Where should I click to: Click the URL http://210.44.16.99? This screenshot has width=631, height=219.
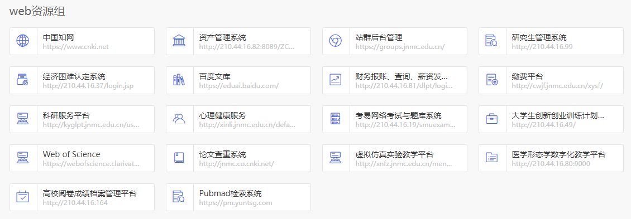pyautogui.click(x=542, y=47)
